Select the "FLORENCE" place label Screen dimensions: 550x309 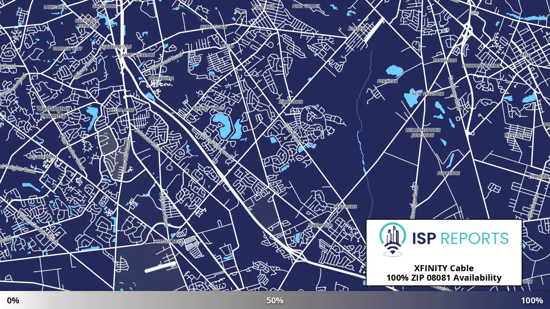(x=449, y=173)
